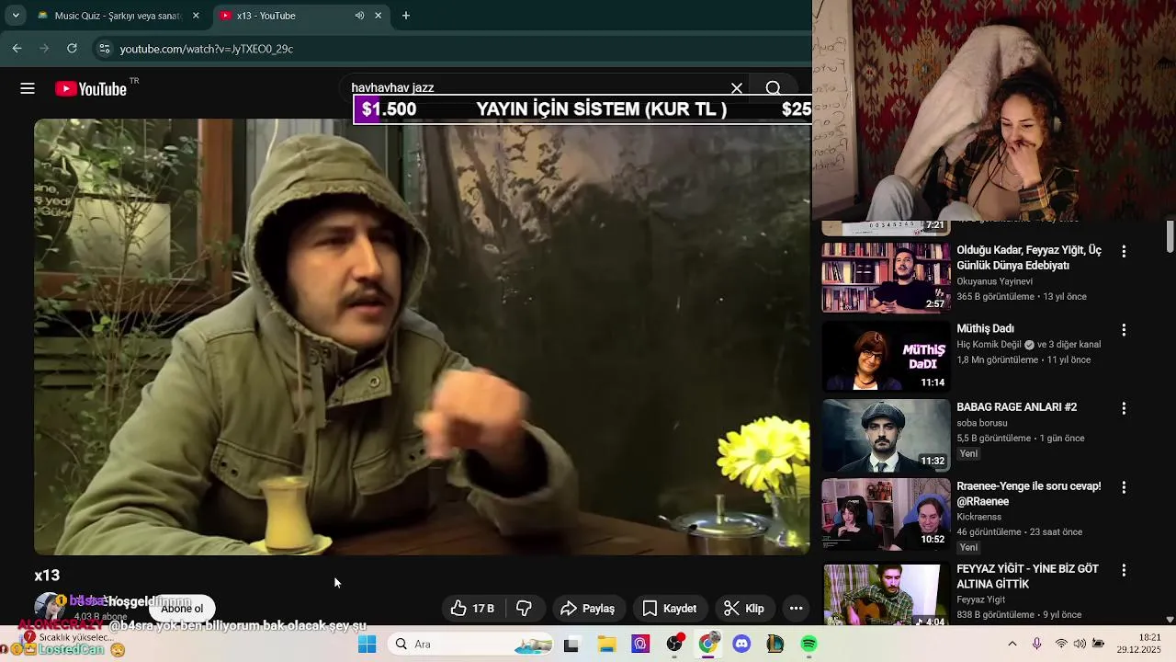Click the Chrome icon on taskbar
The width and height of the screenshot is (1176, 662).
(707, 645)
